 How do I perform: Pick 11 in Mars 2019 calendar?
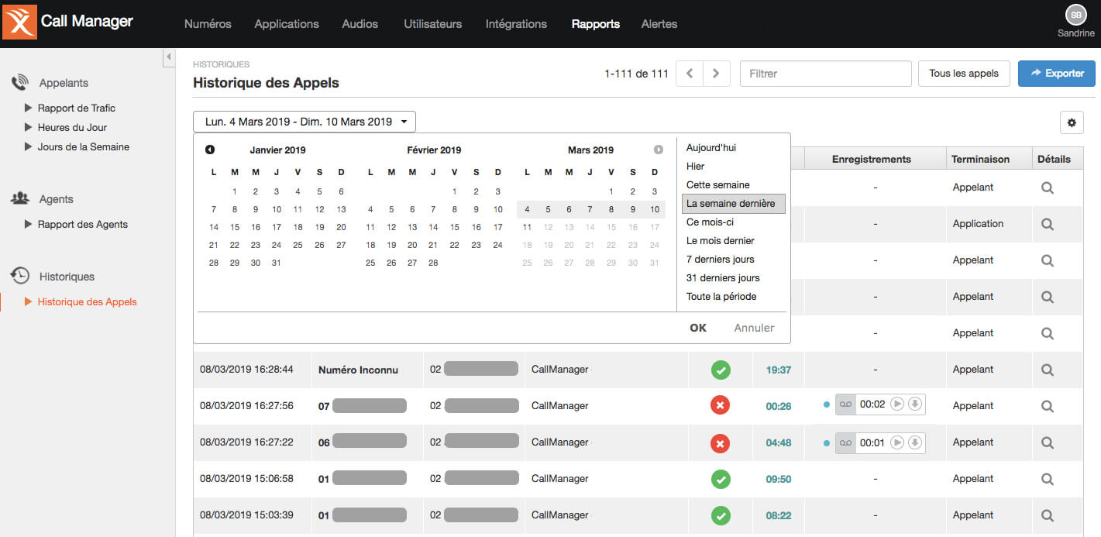click(527, 227)
